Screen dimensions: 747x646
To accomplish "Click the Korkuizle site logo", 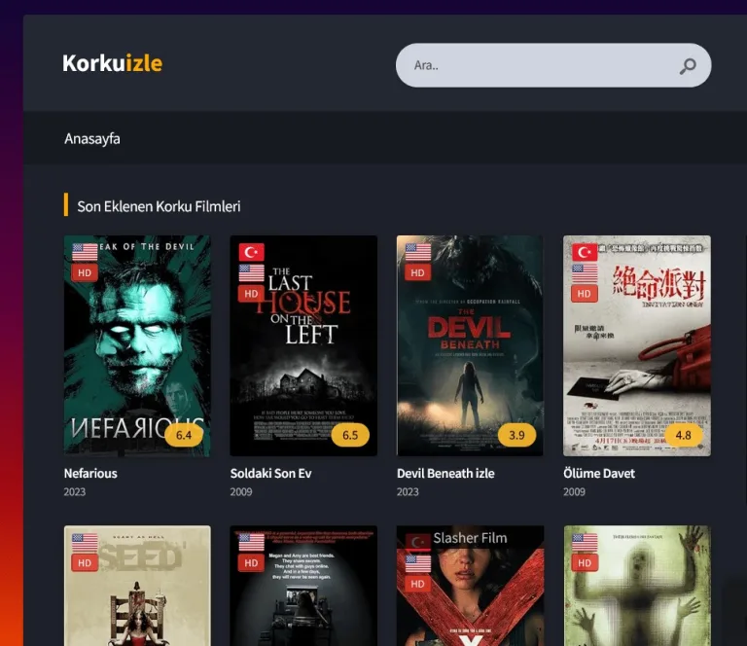I will [x=113, y=63].
